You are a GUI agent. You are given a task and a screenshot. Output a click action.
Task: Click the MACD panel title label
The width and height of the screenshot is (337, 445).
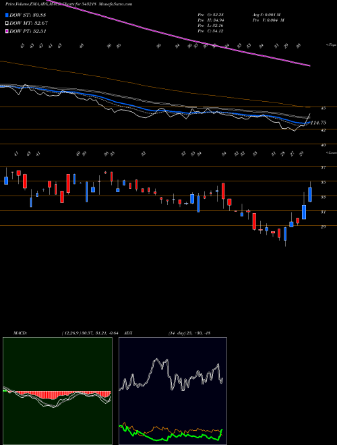[20, 332]
